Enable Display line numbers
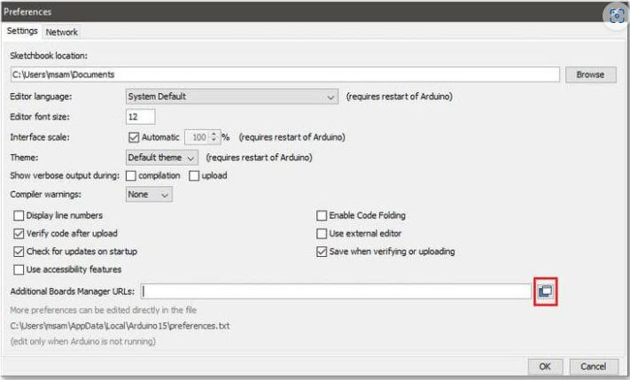This screenshot has width=630, height=380. tap(19, 216)
